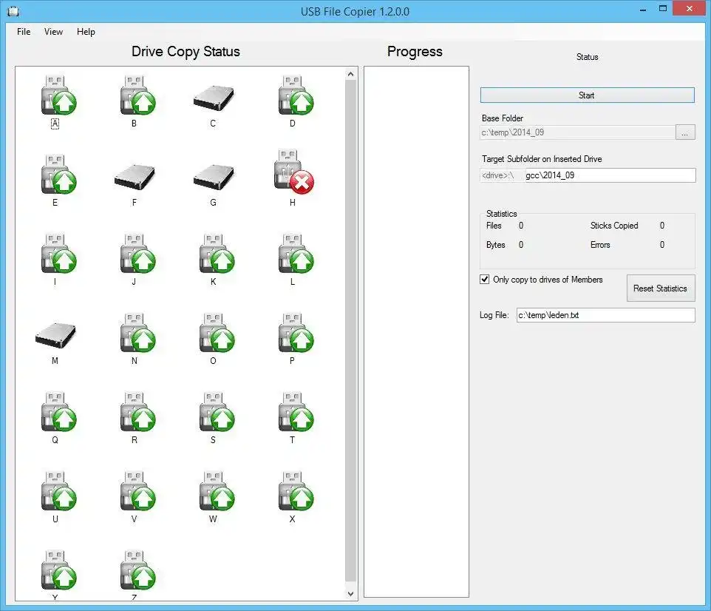This screenshot has width=711, height=611.
Task: Select the USB drive Y icon
Action: (x=58, y=570)
